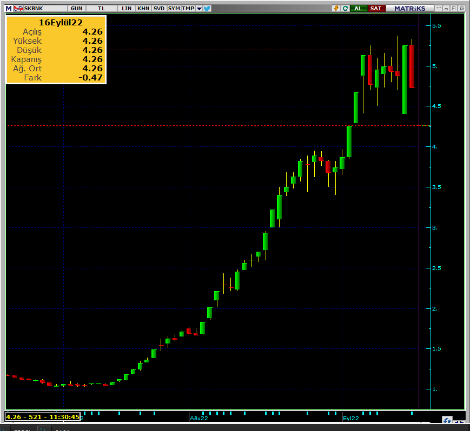Viewport: 470px width, 431px height.
Task: Click the Twitter bird icon
Action: (207, 9)
